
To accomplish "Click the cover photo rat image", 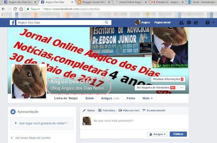I will click(x=170, y=47).
